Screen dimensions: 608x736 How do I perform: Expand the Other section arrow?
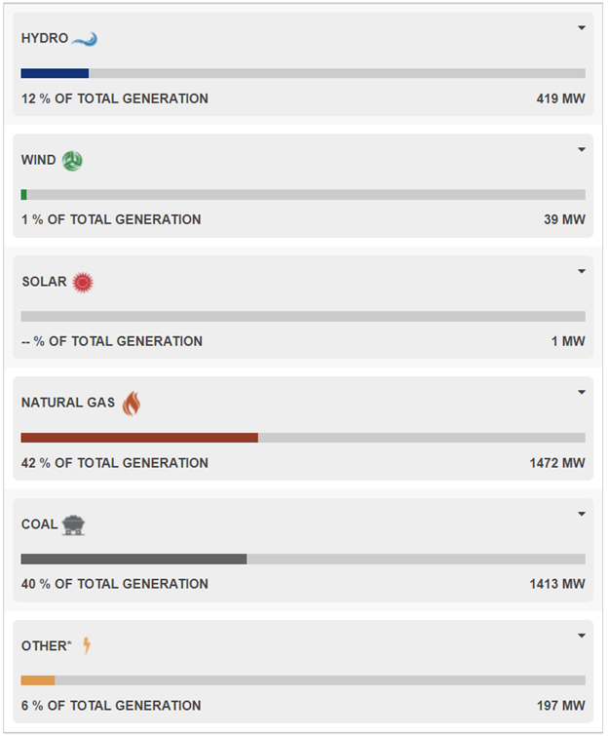[582, 636]
